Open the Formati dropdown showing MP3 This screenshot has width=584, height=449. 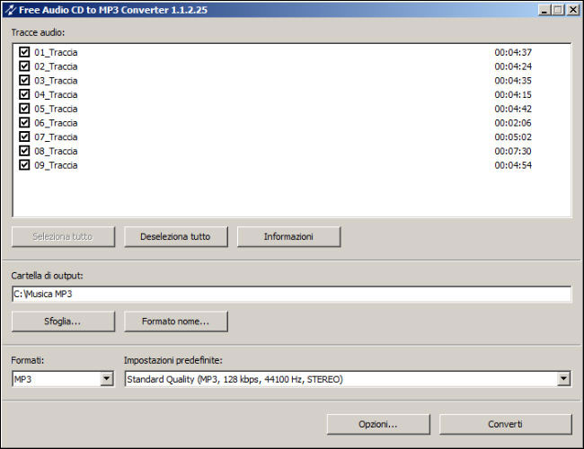tap(107, 379)
